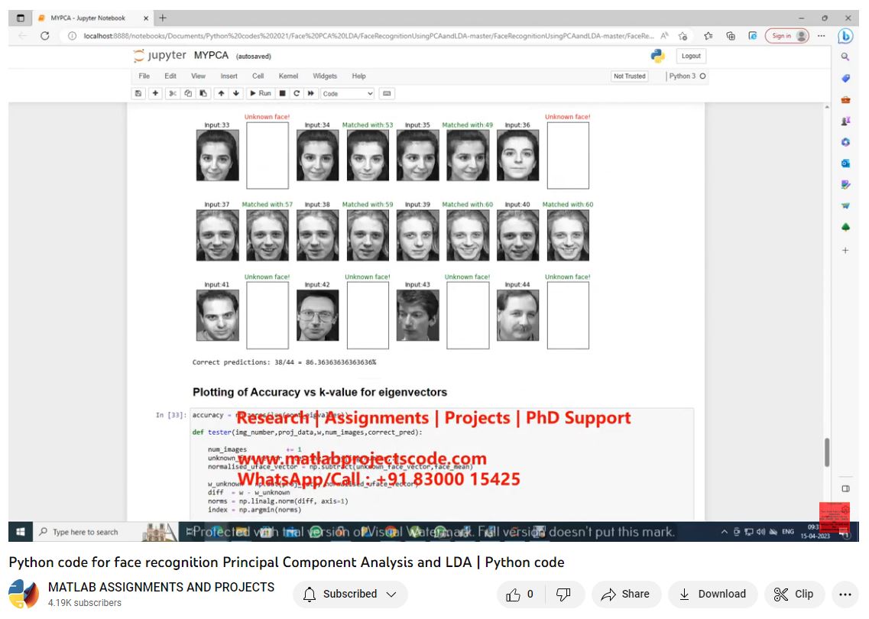Open Edge settings and more ellipsis
The image size is (869, 619).
(x=822, y=36)
